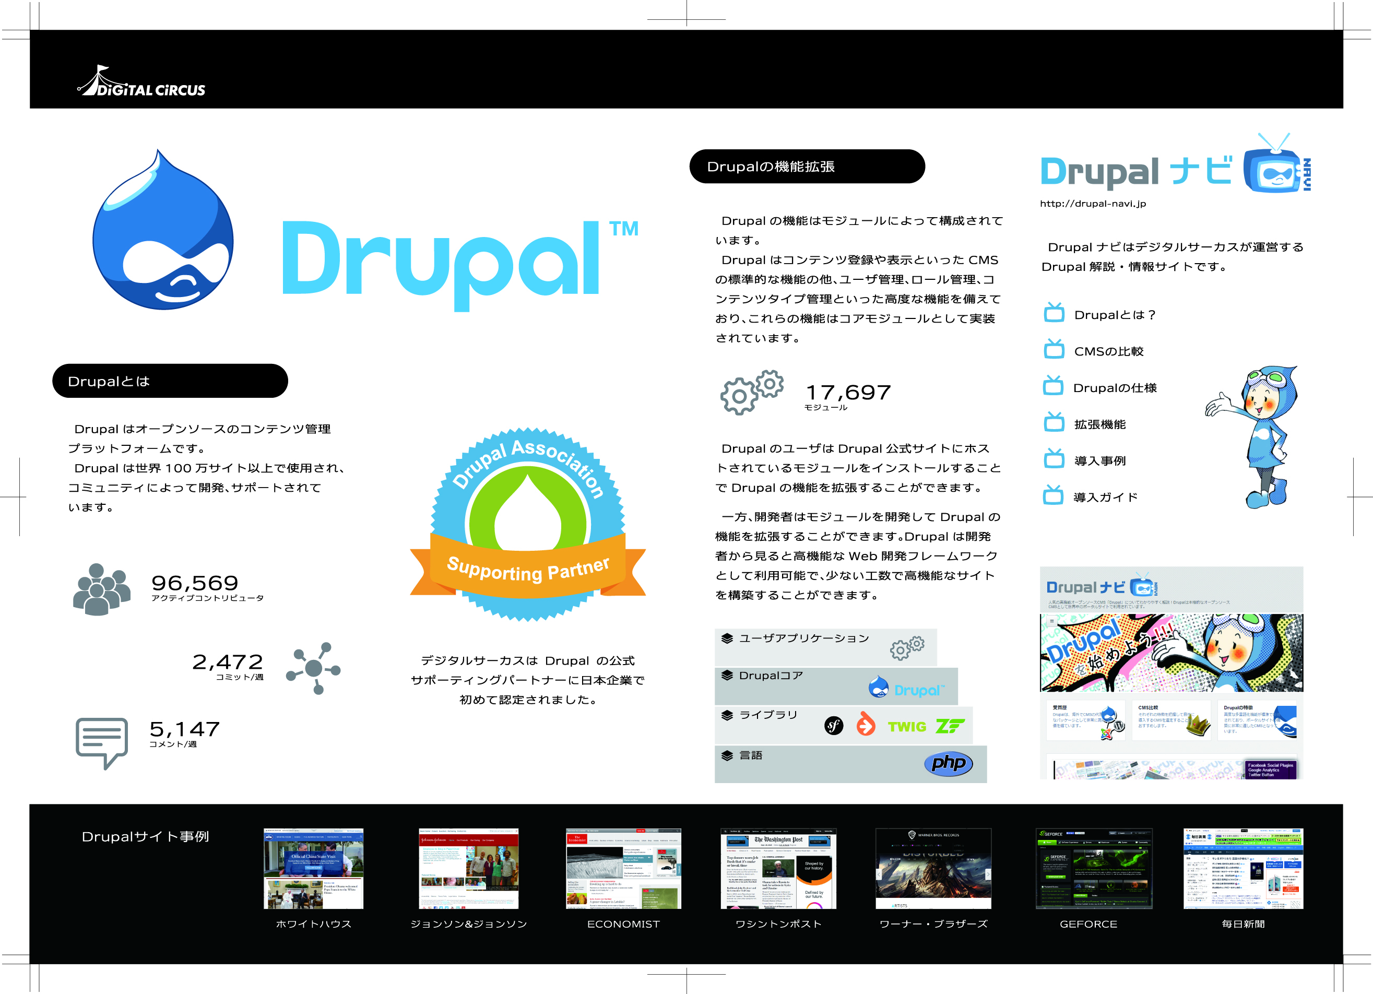
Task: Click the orange flame logo in ライブラリ row
Action: (x=866, y=724)
